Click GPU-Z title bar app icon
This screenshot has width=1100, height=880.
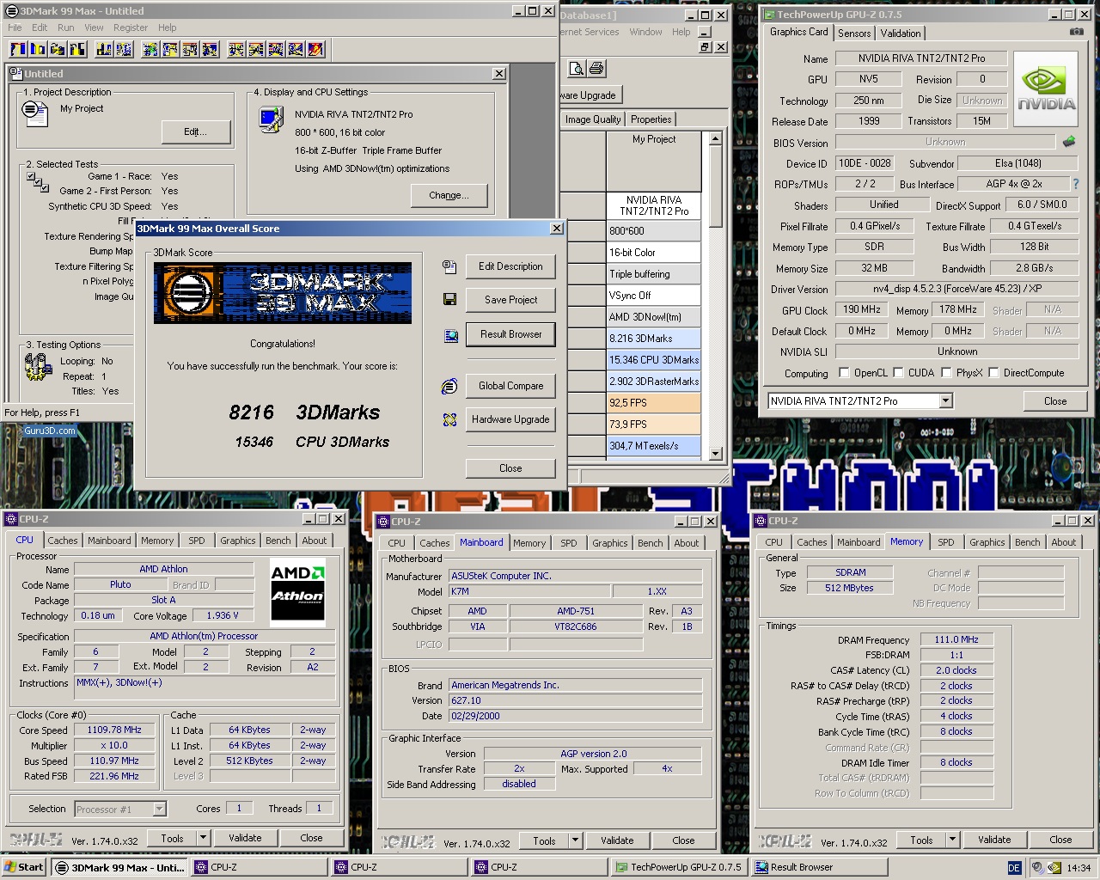coord(768,15)
